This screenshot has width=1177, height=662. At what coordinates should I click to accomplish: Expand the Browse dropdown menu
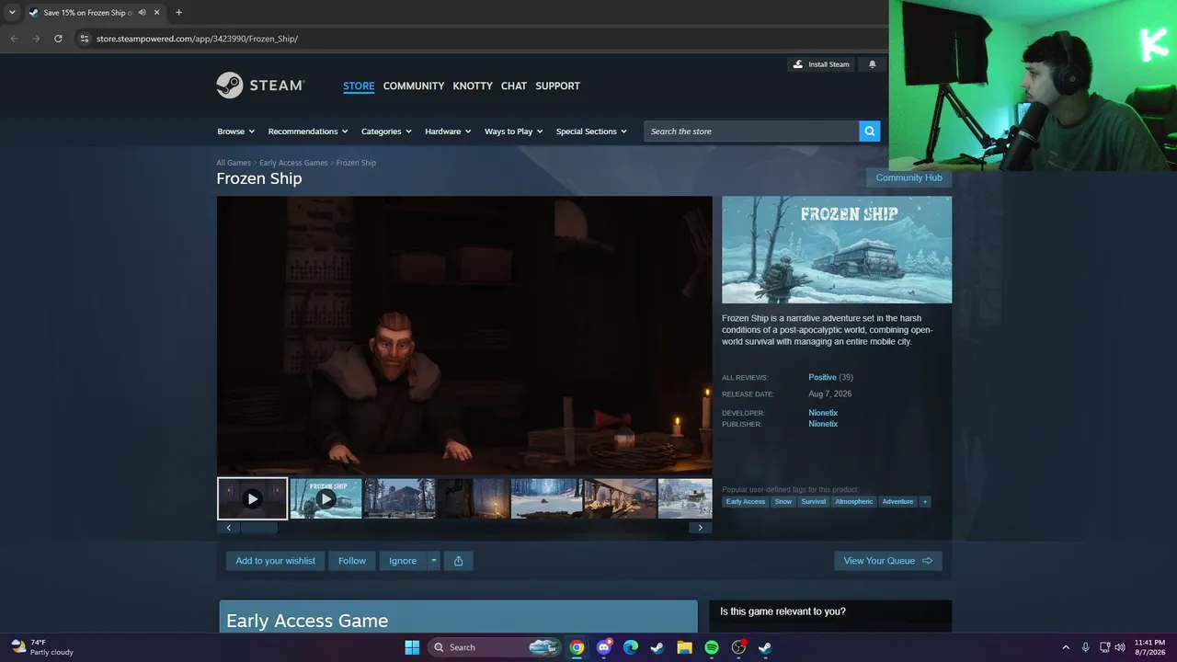pyautogui.click(x=236, y=131)
